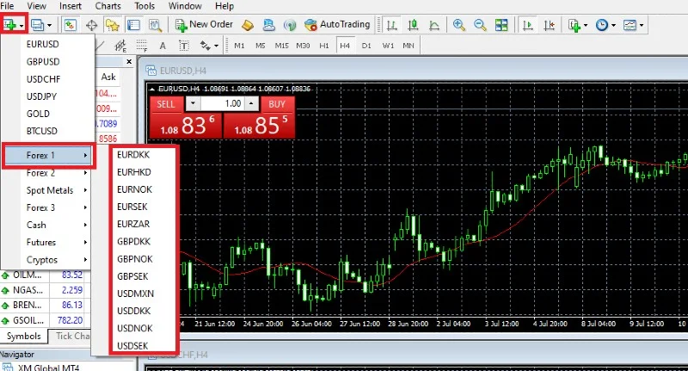Image resolution: width=688 pixels, height=371 pixels.
Task: Open the Profiles icon in toolbar
Action: pos(37,25)
